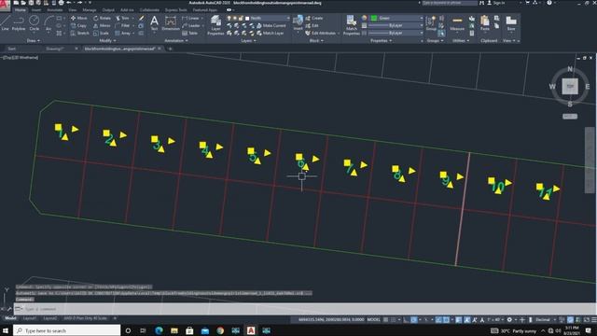Viewport: 597px width, 336px height.
Task: Switch to the Start file tab
Action: tap(12, 49)
